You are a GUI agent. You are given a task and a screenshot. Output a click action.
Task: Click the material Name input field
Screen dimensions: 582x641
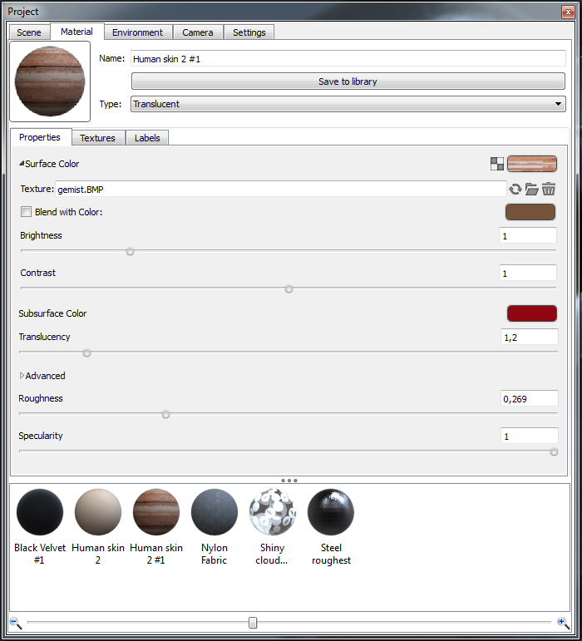348,58
